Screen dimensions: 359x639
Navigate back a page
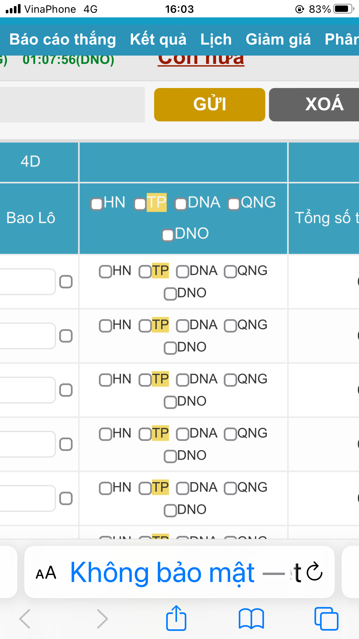[25, 618]
